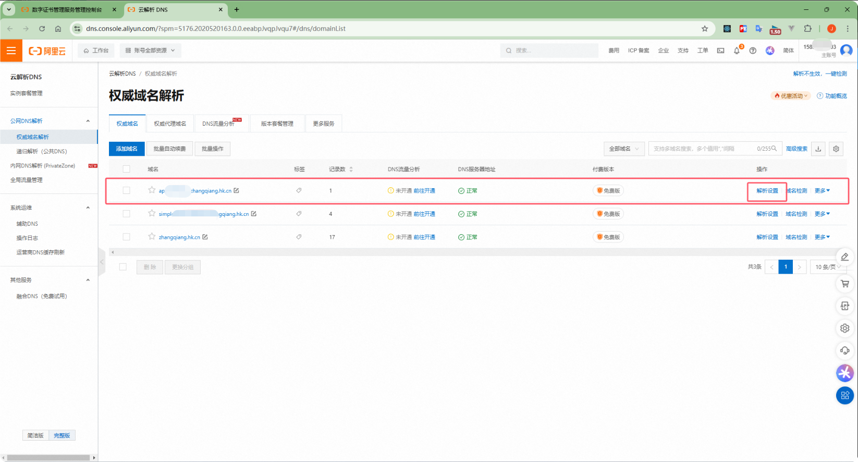Click the floating gear settings icon
Image resolution: width=858 pixels, height=462 pixels.
click(845, 328)
